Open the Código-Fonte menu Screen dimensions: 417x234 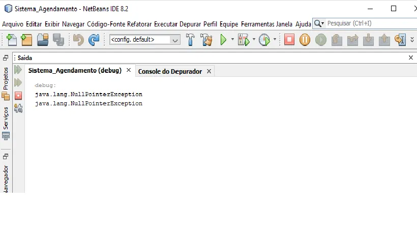click(x=106, y=24)
